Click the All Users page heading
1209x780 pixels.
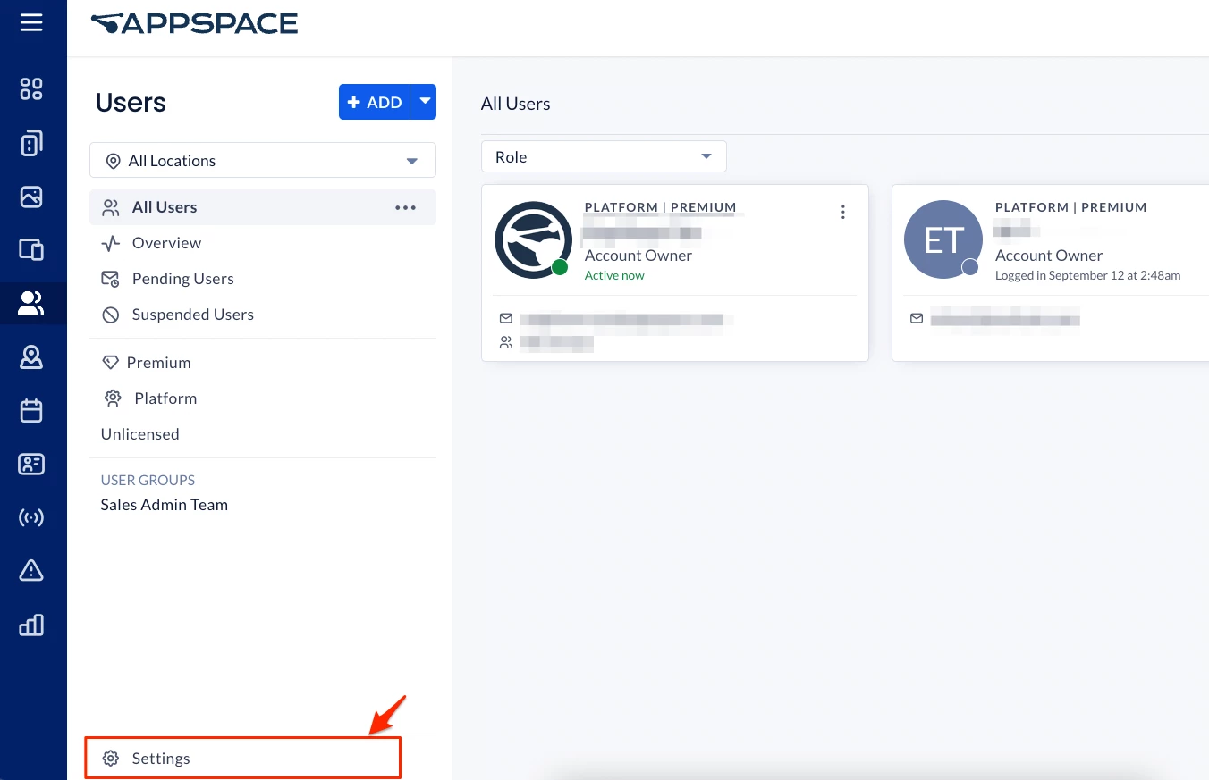(515, 104)
